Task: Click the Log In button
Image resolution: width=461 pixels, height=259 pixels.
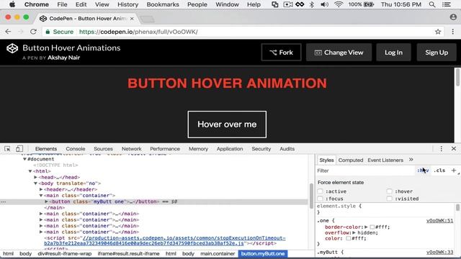Action: click(x=393, y=53)
